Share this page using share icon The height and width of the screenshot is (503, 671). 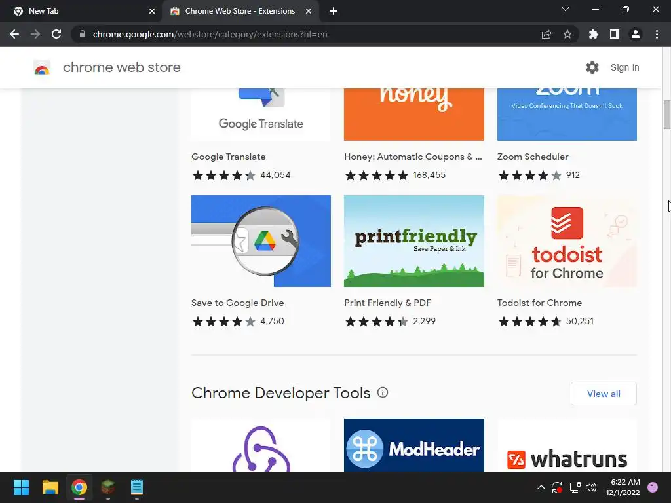pos(546,34)
